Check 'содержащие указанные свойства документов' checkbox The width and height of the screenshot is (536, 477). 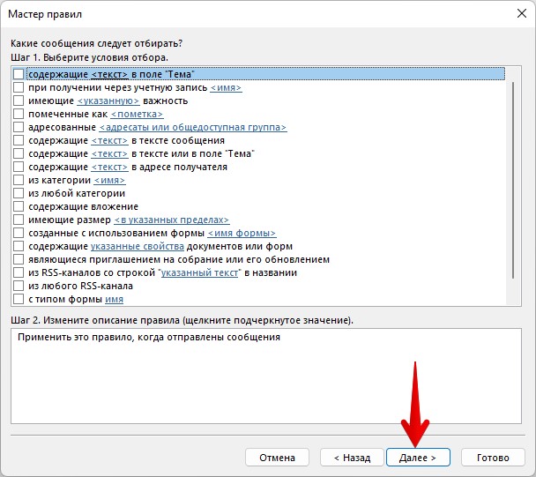pos(19,246)
